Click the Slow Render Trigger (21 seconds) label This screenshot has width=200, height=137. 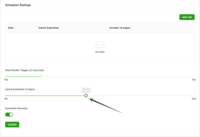pos(24,70)
